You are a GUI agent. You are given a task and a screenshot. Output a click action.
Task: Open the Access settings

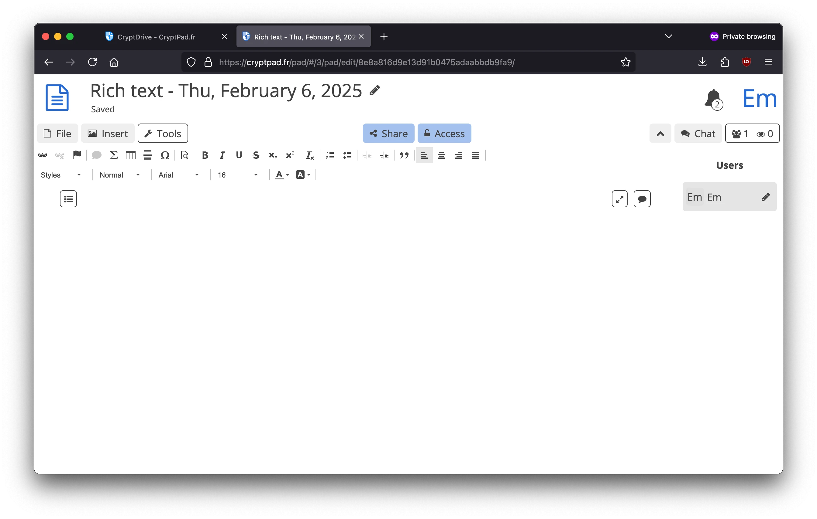coord(444,133)
